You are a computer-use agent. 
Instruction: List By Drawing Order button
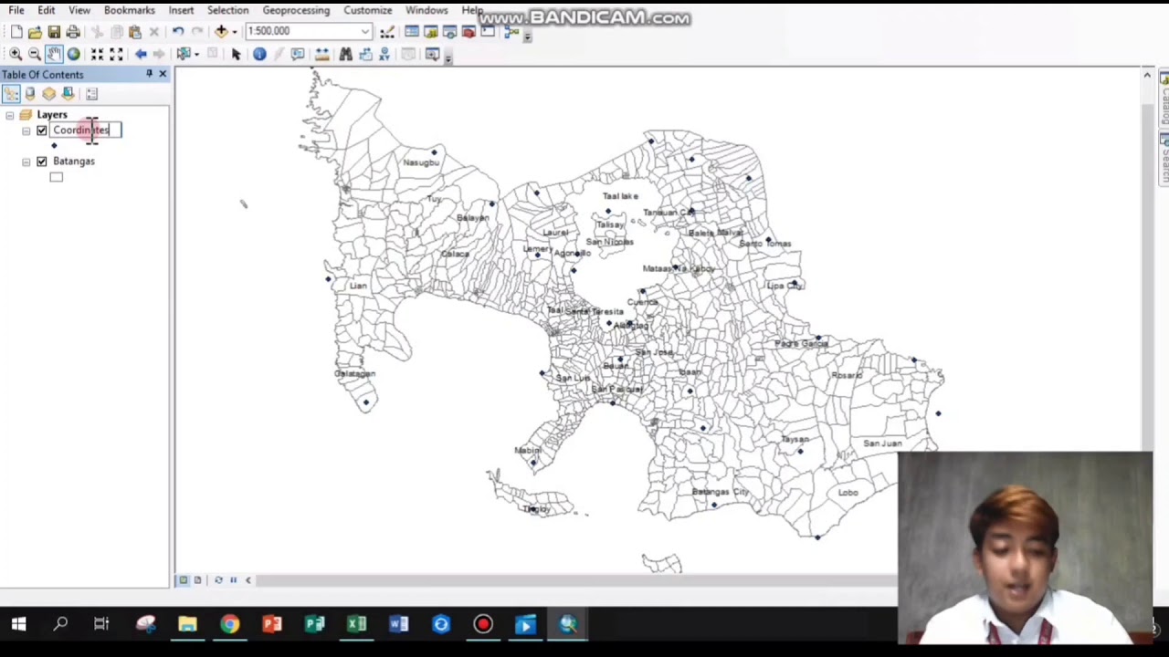(x=11, y=93)
